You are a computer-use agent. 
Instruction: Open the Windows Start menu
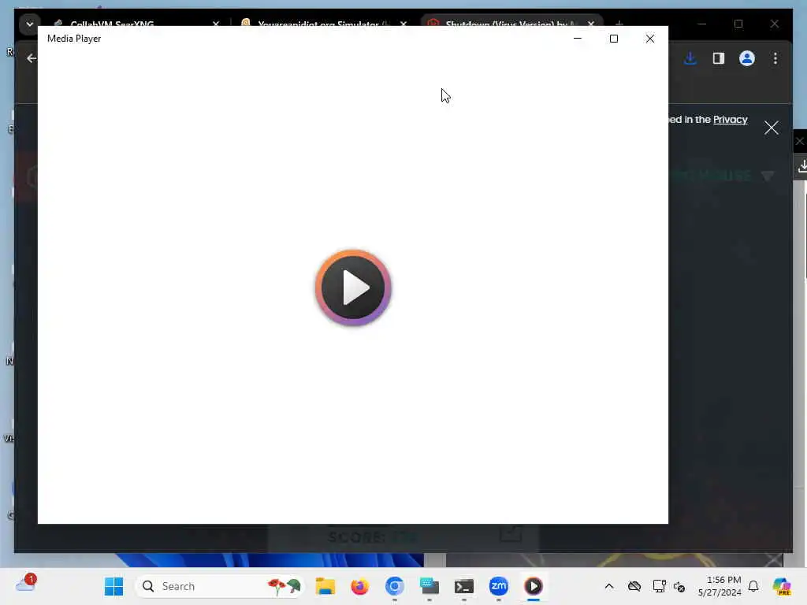(x=113, y=586)
